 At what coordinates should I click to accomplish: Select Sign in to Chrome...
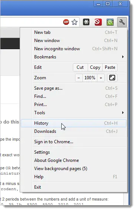tap(74, 142)
